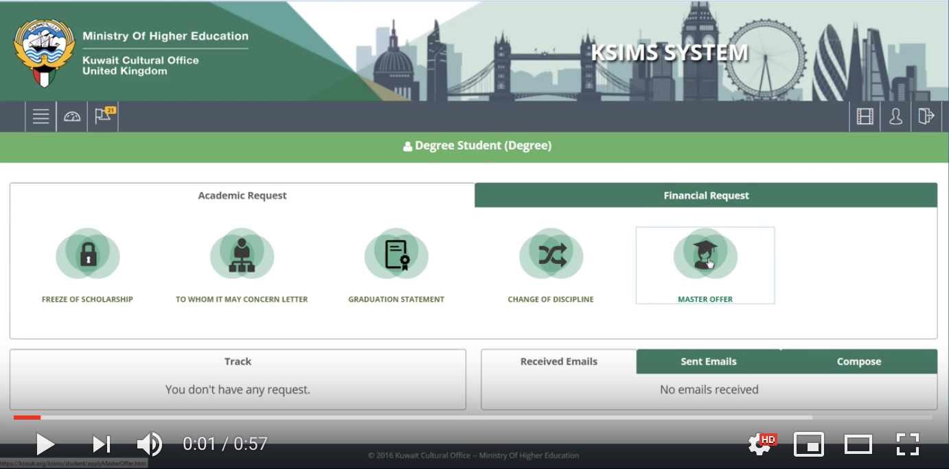
Task: Click the video time display 0:01 / 0:57
Action: pos(225,444)
